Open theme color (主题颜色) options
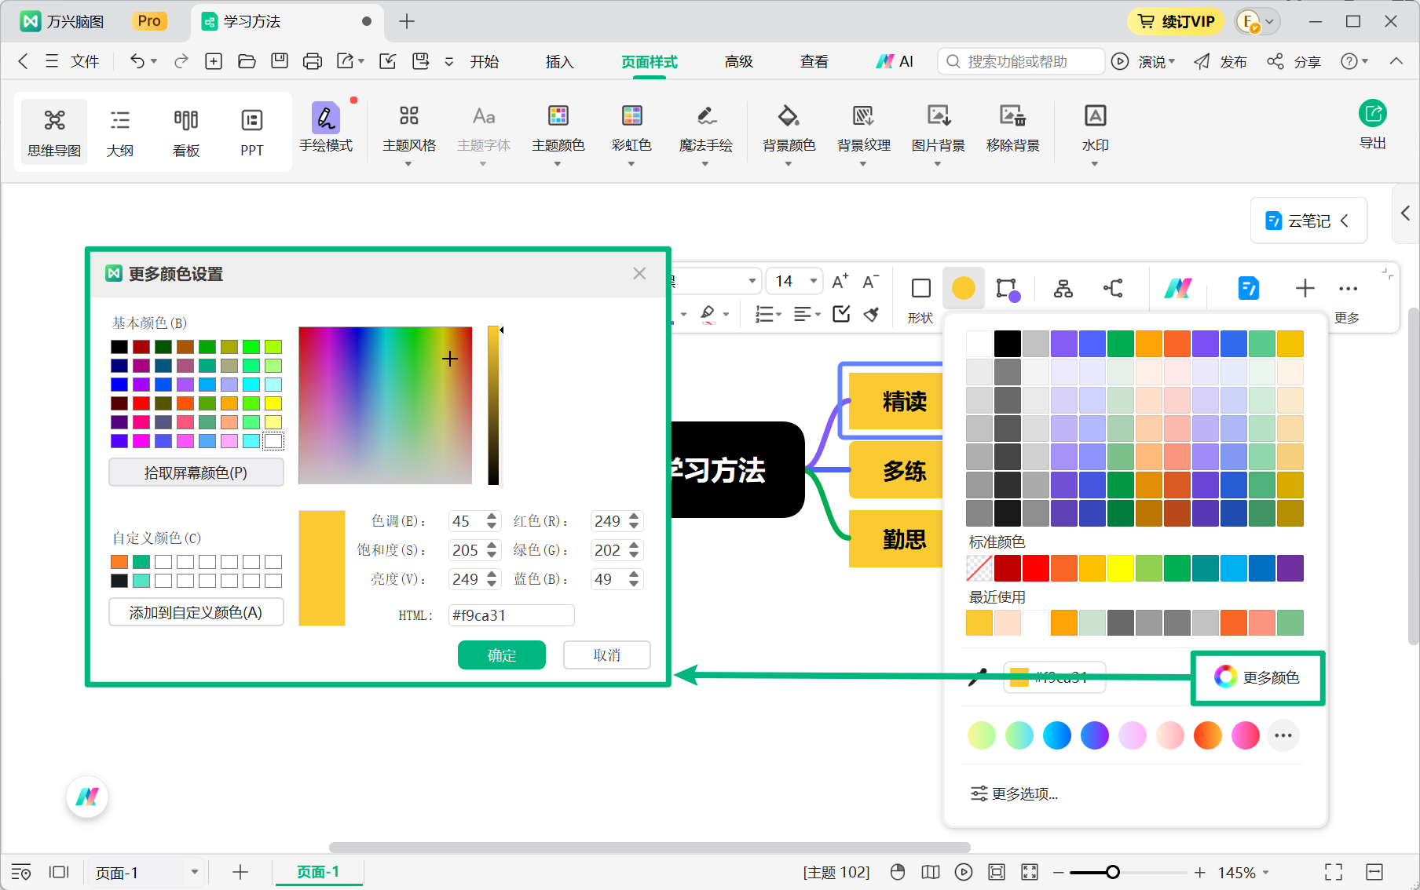1420x890 pixels. point(558,133)
